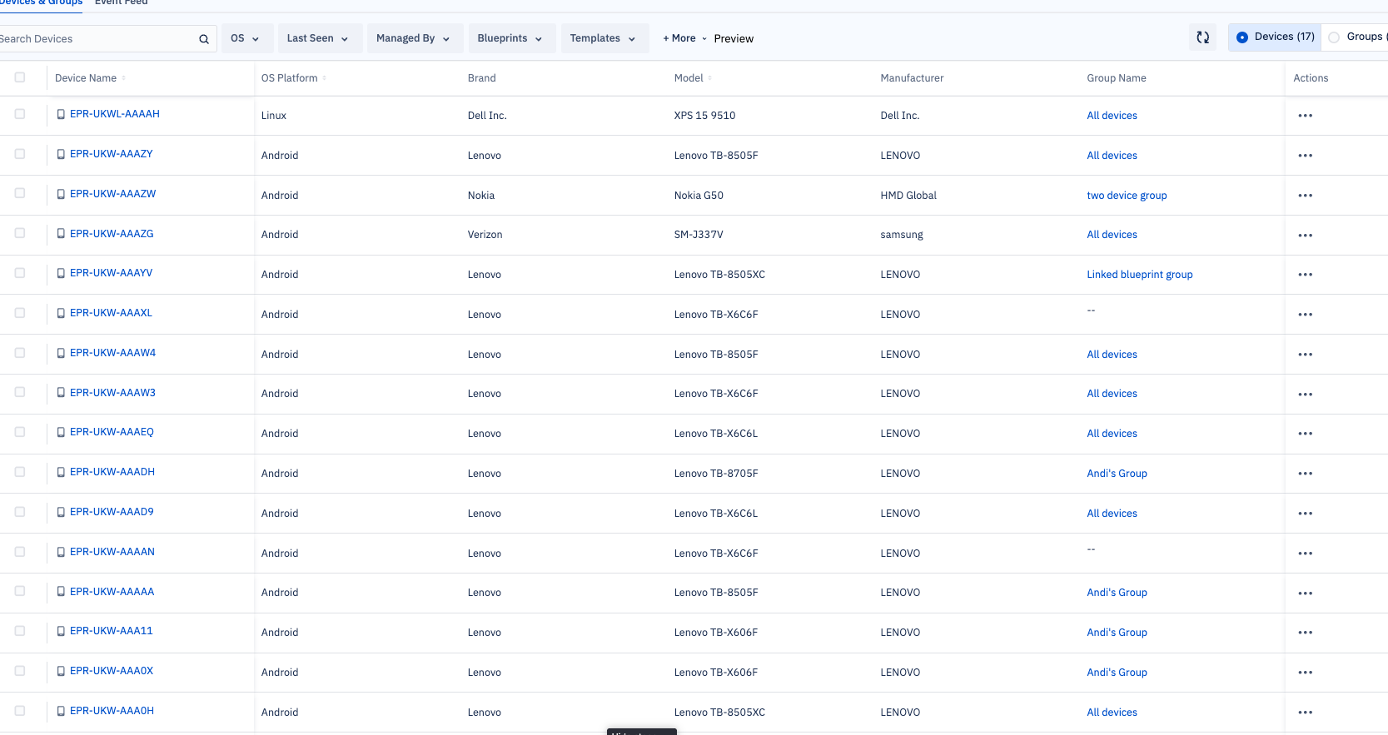Click the samsung manufacturer cell
Screen dimensions: 1388x735
[902, 235]
